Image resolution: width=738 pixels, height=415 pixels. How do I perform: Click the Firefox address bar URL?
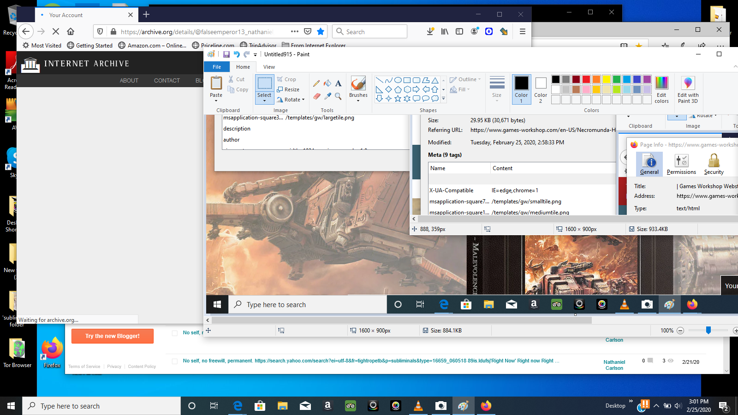point(196,31)
